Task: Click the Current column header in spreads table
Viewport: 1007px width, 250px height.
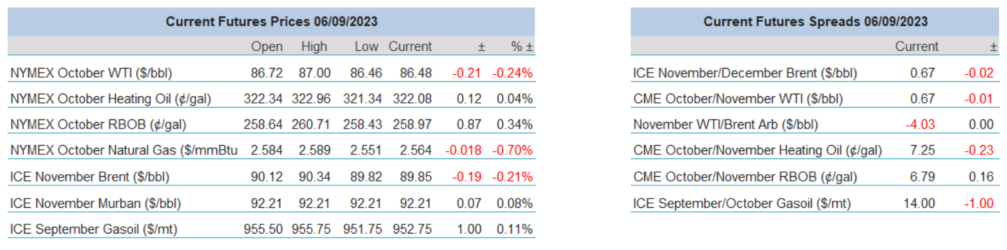Action: point(916,47)
